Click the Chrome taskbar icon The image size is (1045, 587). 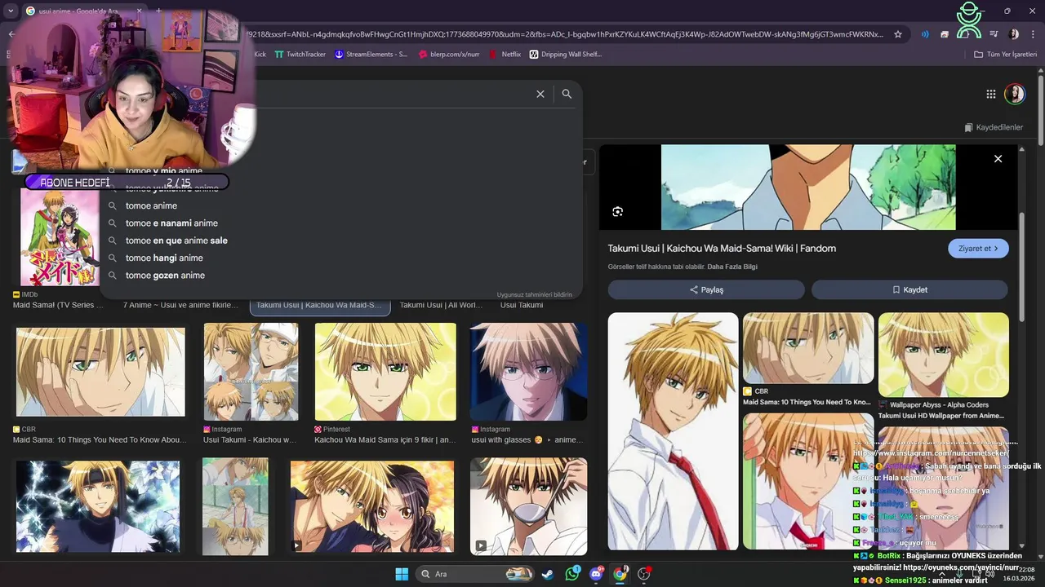[620, 574]
